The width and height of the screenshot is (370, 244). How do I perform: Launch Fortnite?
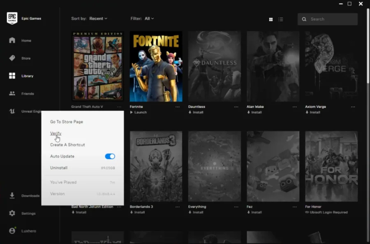(x=138, y=112)
